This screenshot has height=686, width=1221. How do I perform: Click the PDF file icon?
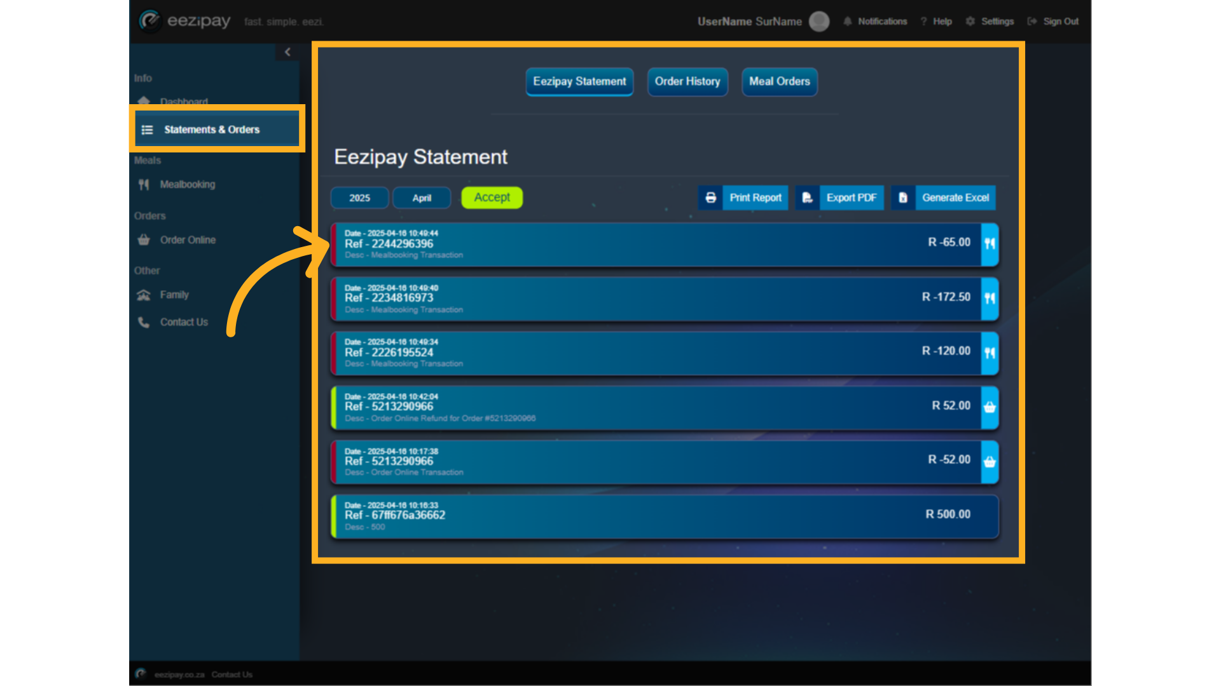click(807, 198)
